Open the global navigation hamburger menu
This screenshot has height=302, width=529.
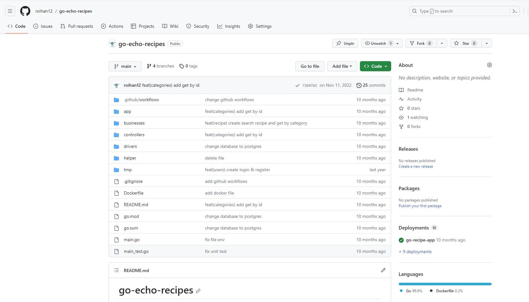click(10, 11)
